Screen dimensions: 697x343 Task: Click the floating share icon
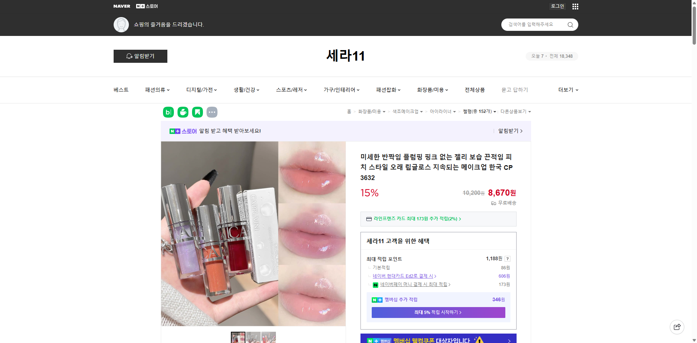coord(677,327)
